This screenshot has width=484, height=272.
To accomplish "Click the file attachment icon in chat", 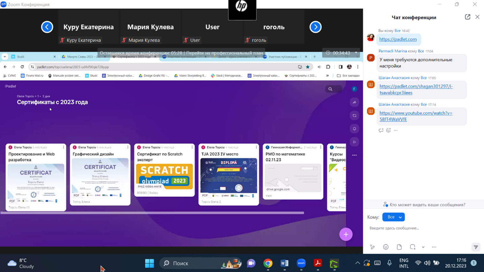I will (x=399, y=247).
